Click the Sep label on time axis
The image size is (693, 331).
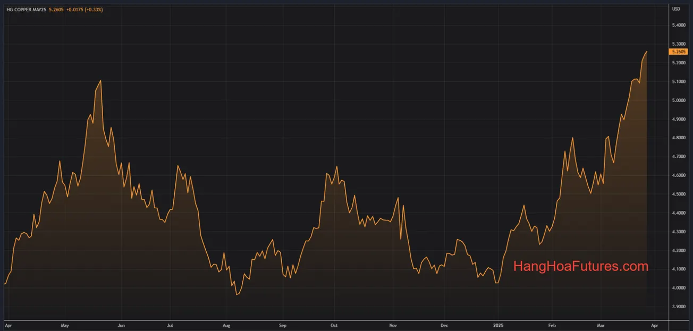tap(282, 325)
